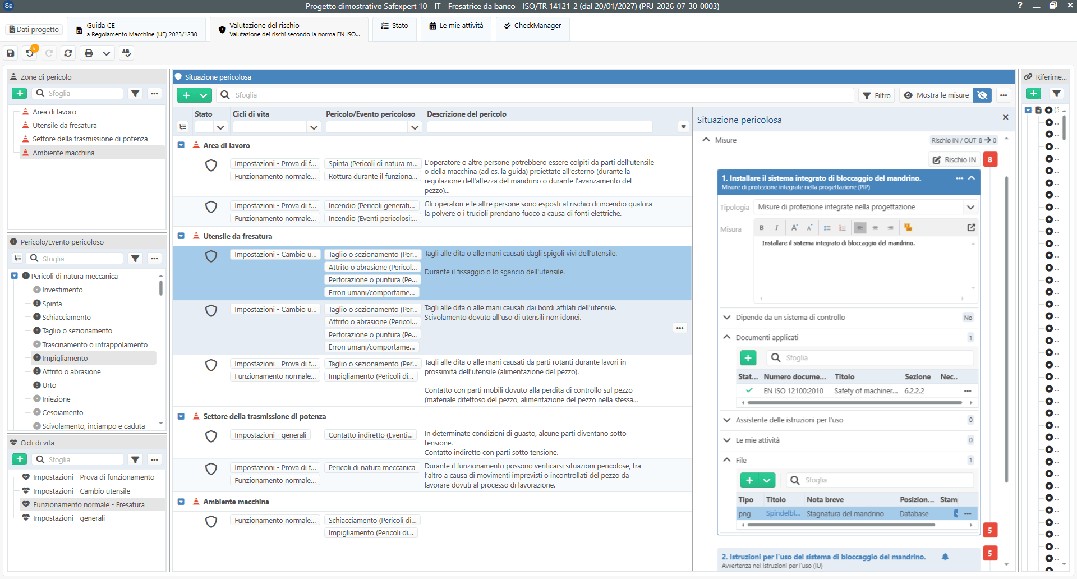Run the spell check (AB icon)
This screenshot has width=1077, height=579.
point(126,53)
